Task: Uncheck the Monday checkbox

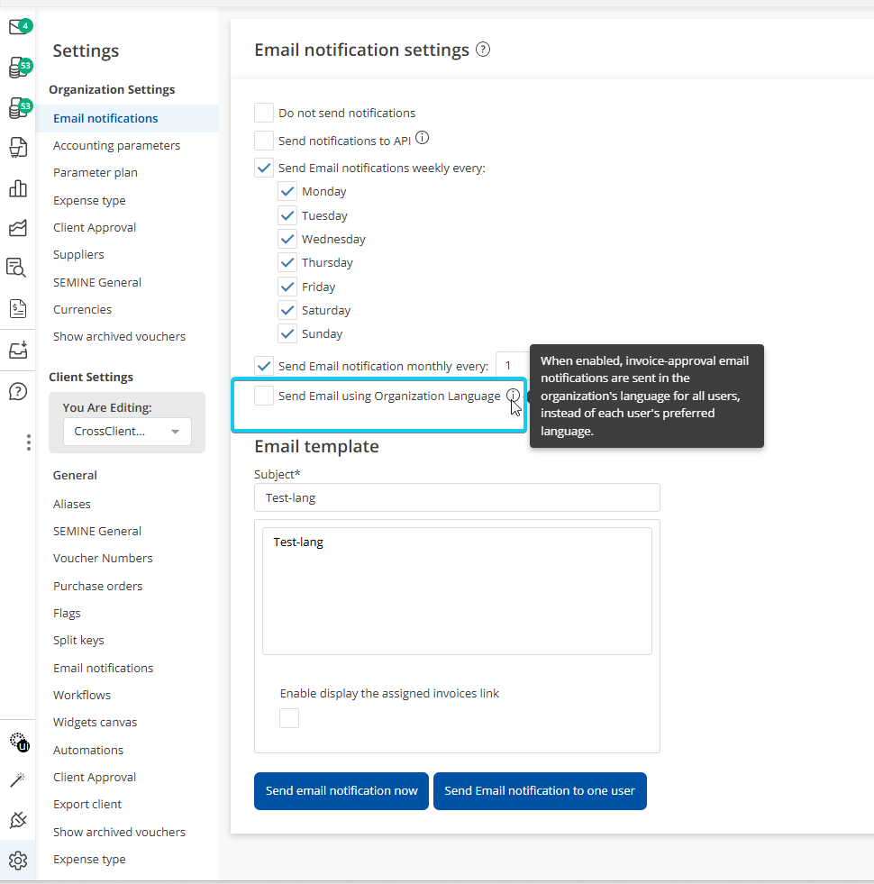Action: [287, 192]
